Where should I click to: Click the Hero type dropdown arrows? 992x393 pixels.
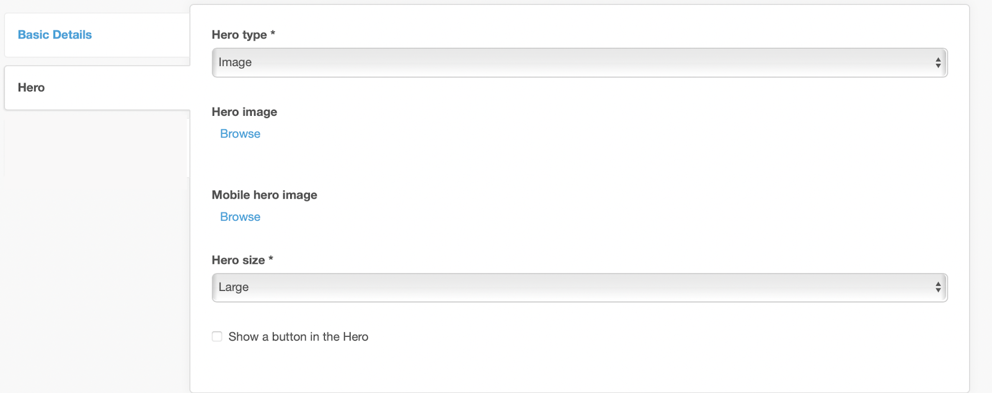(x=937, y=63)
